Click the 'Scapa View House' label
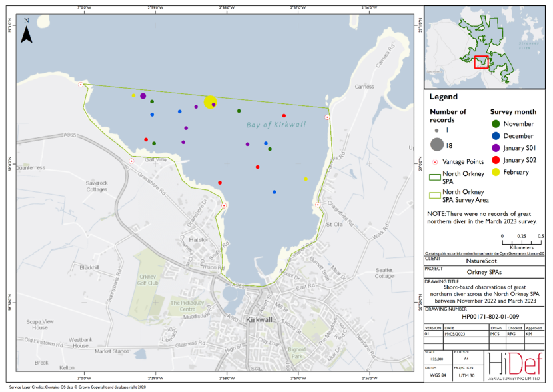Image resolution: width=553 pixels, height=392 pixels. [x=40, y=325]
